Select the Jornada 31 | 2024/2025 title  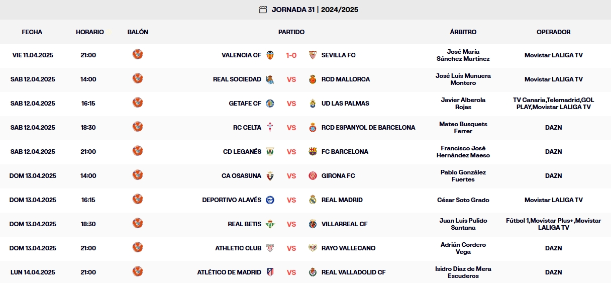[315, 10]
